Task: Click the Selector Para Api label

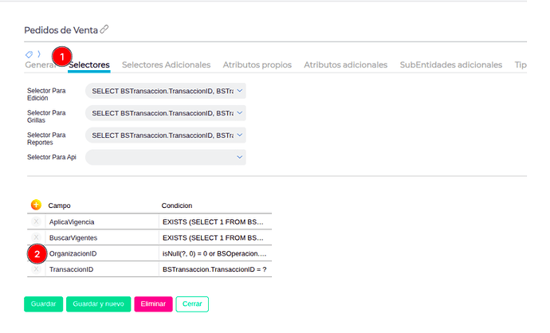Action: pos(52,157)
